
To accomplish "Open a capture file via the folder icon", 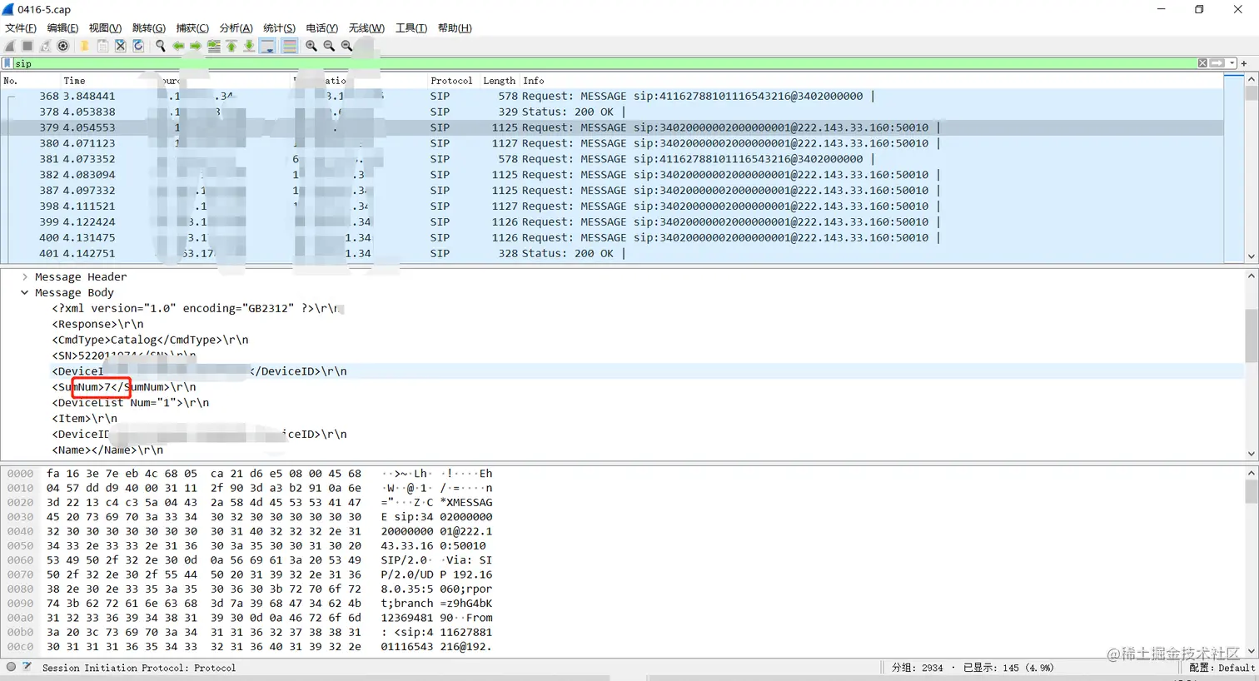I will (84, 46).
